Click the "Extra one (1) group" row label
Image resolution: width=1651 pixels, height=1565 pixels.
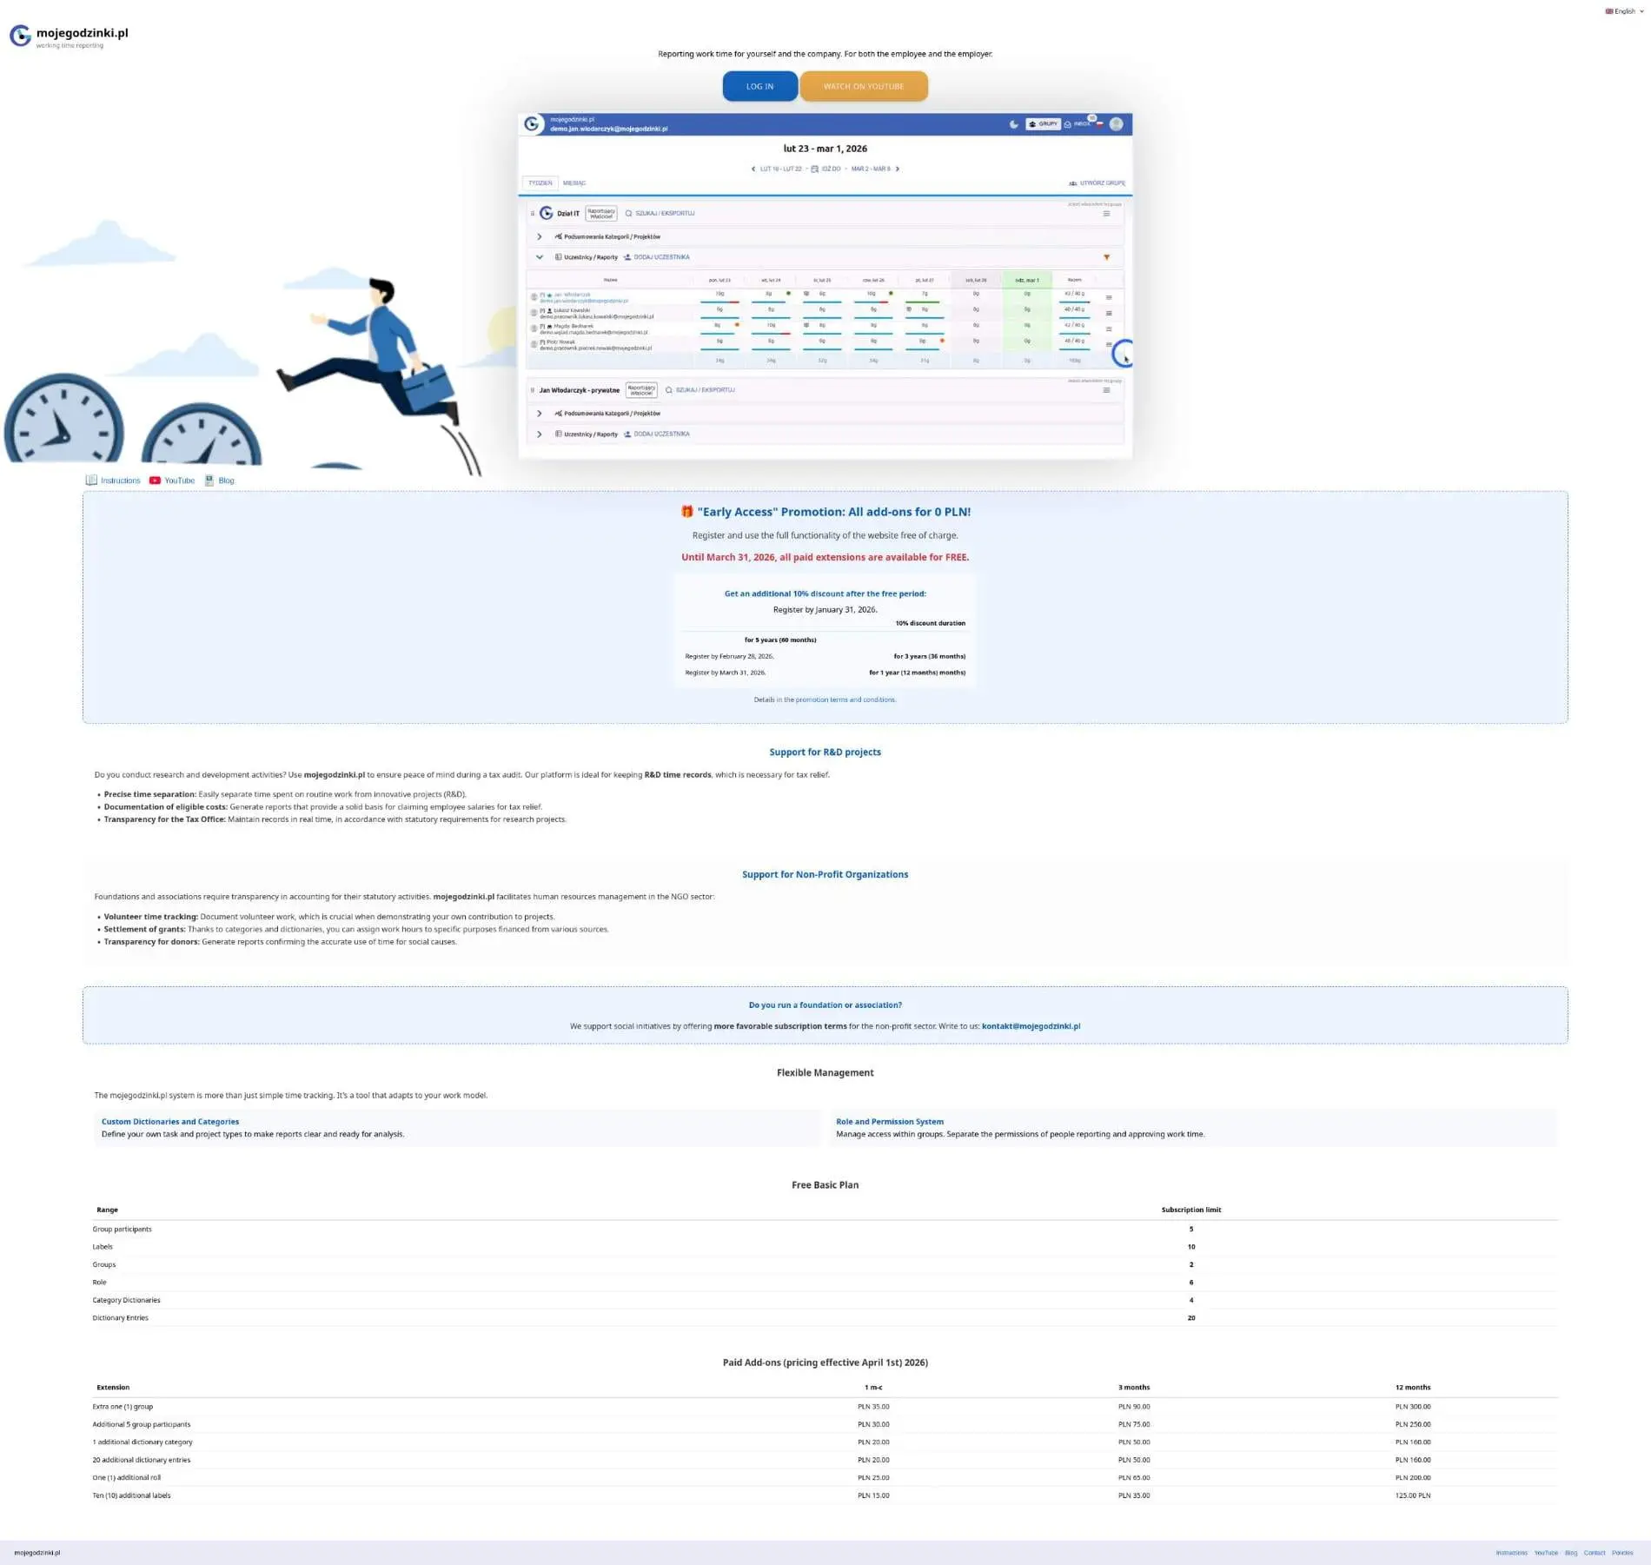point(123,1407)
